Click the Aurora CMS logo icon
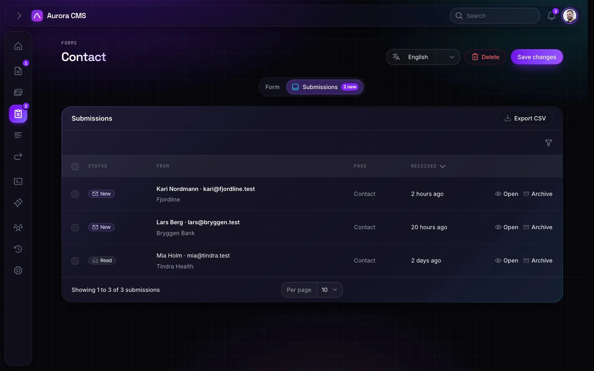 coord(37,16)
